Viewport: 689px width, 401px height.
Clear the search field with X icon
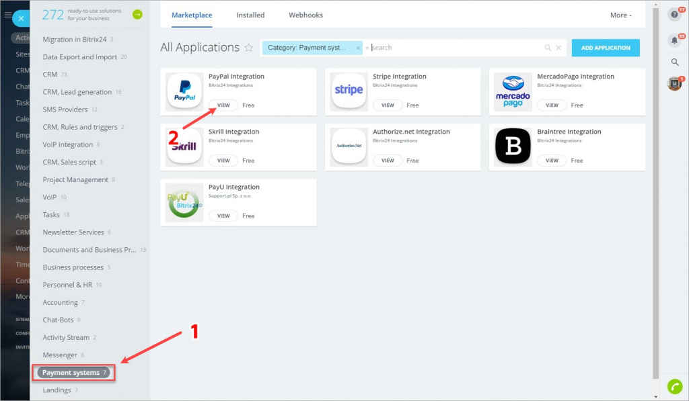(x=558, y=48)
